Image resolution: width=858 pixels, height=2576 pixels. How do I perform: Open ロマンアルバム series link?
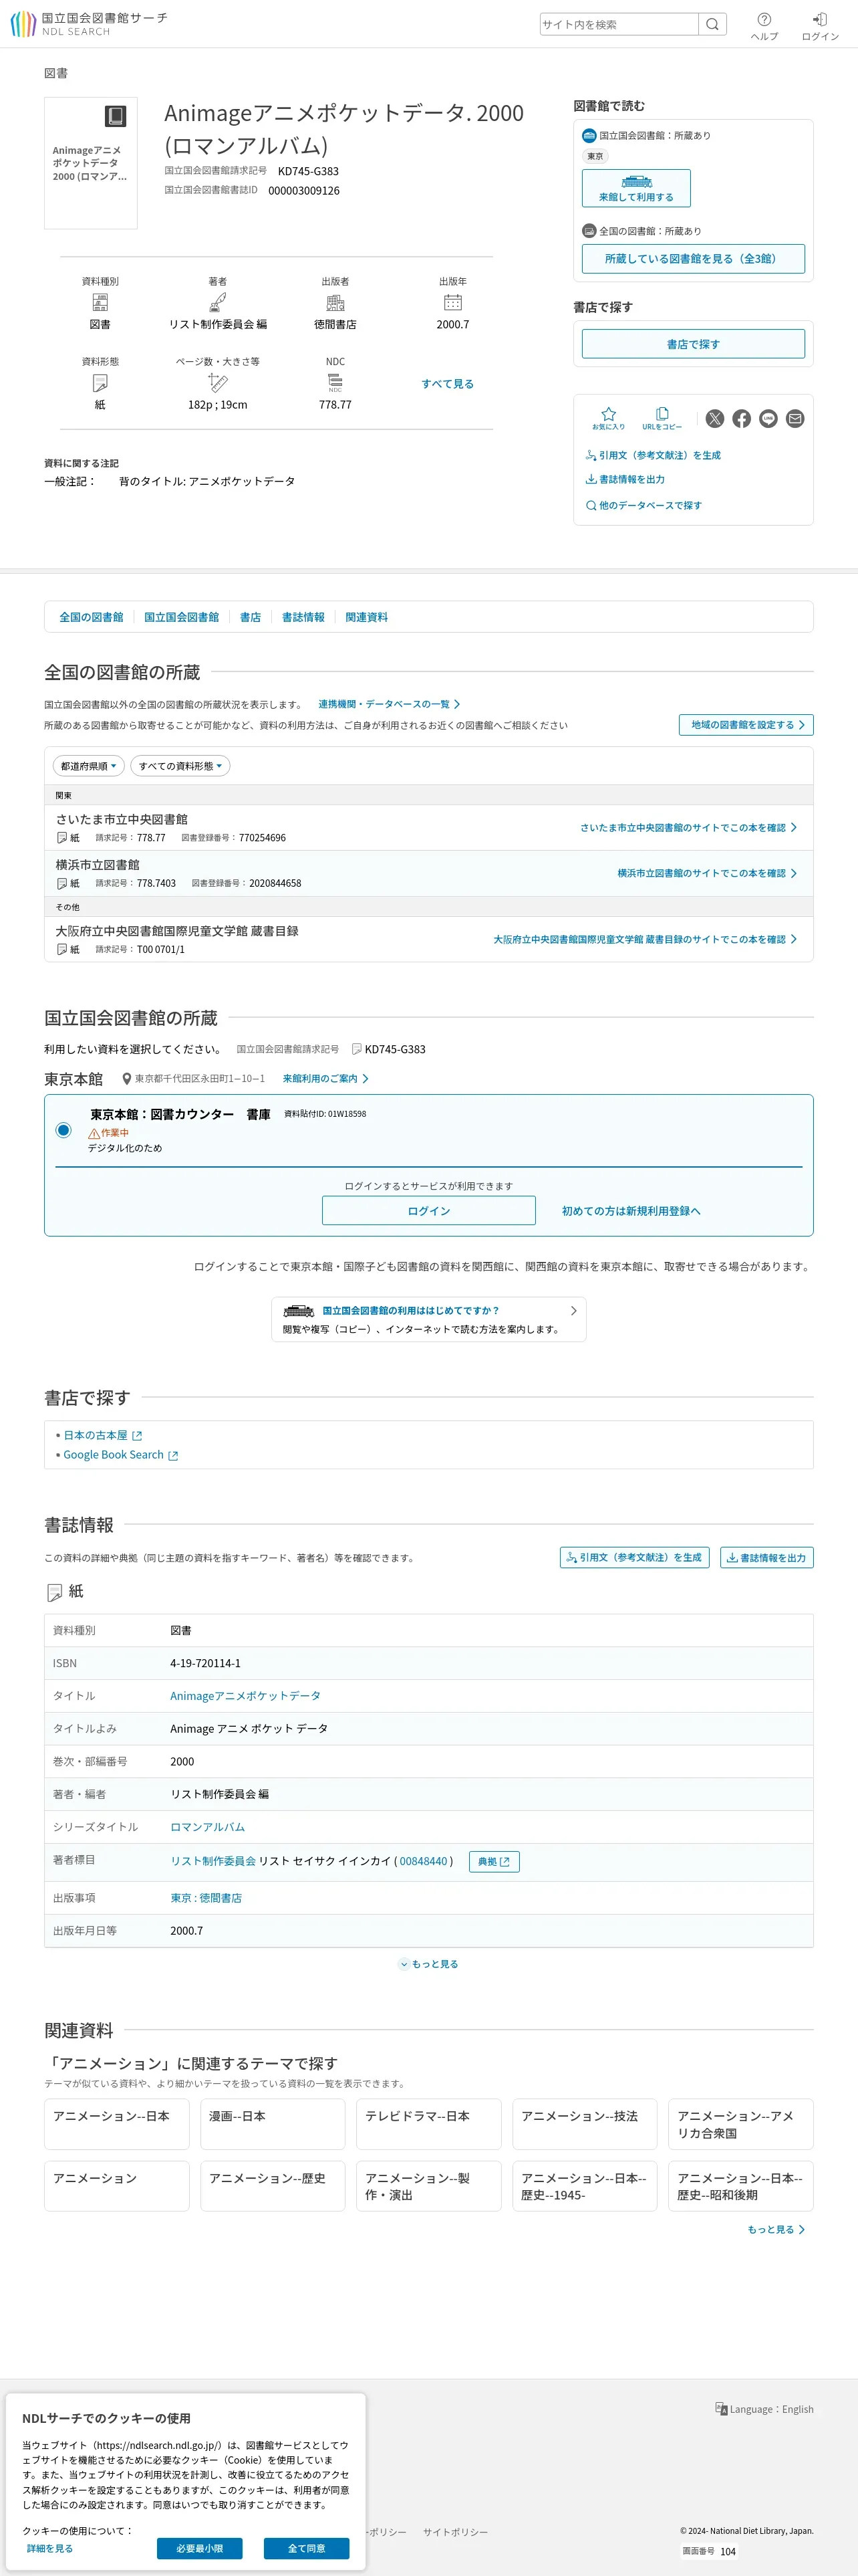pyautogui.click(x=208, y=1827)
